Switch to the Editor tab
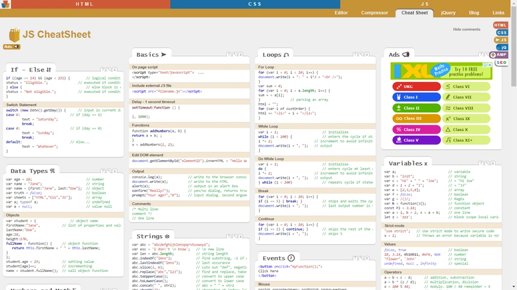517x290 pixels. click(341, 13)
